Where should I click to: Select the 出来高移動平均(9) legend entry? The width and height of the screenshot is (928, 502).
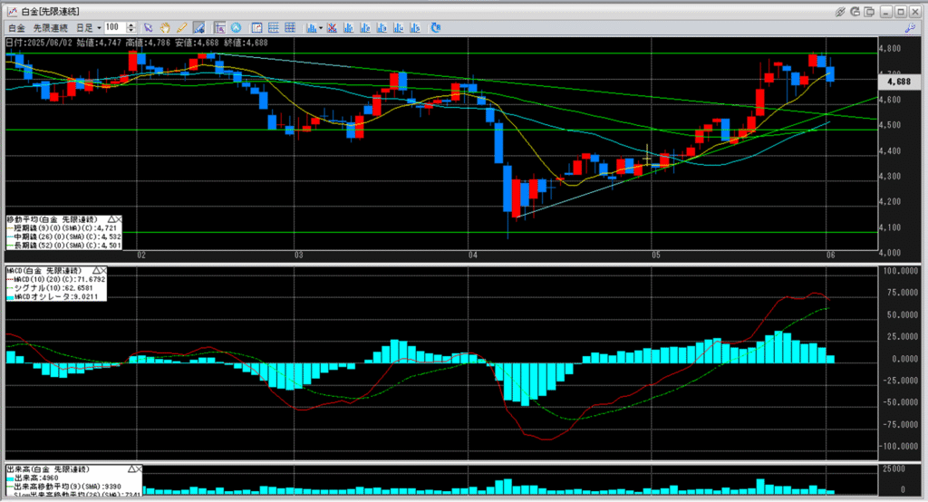[64, 487]
